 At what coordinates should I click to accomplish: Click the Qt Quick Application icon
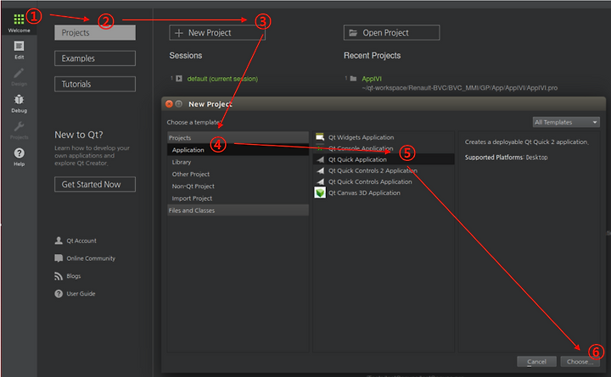[x=320, y=159]
